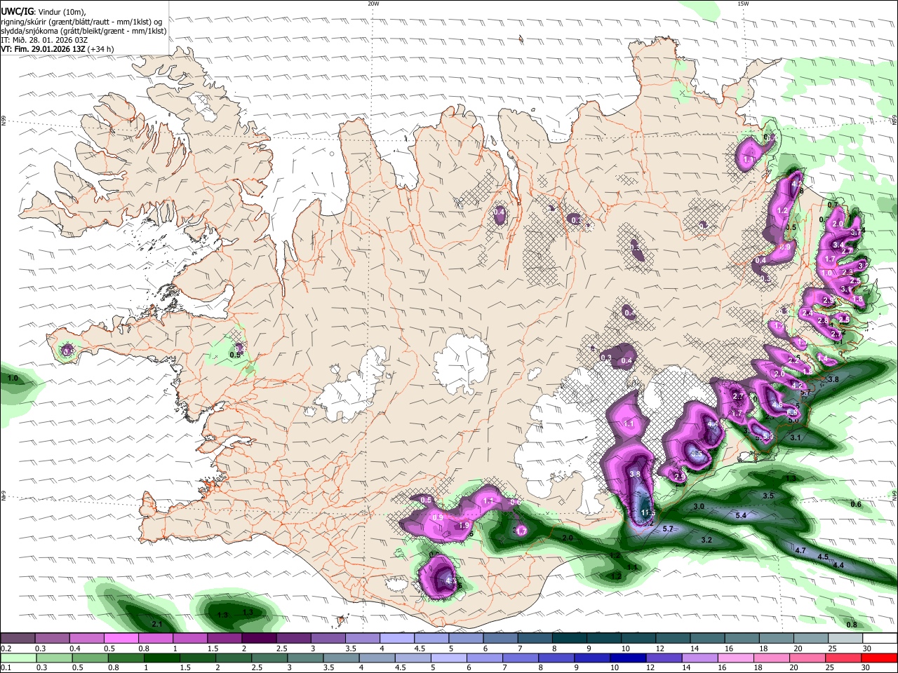Pick snow-scale swatch starting at 0.4
898x673 pixels.
(x=86, y=639)
